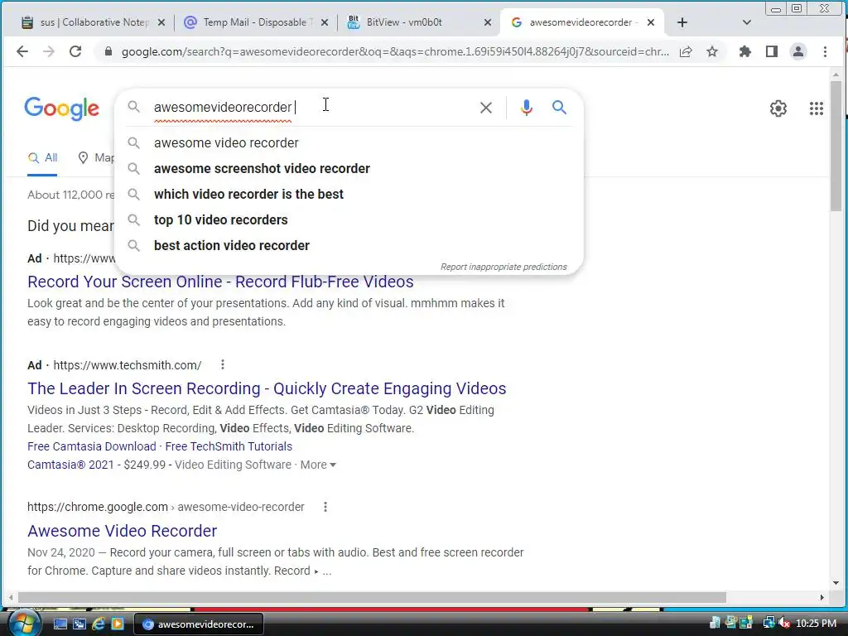848x636 pixels.
Task: Start voice search with microphone
Action: click(x=526, y=108)
